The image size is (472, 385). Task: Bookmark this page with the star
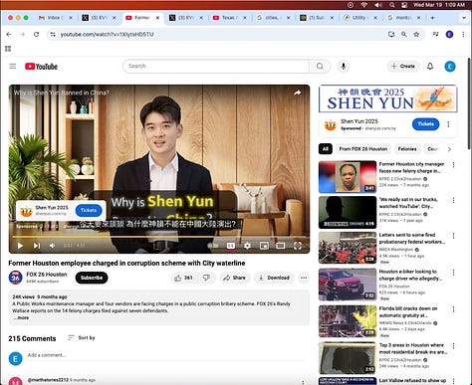(416, 34)
